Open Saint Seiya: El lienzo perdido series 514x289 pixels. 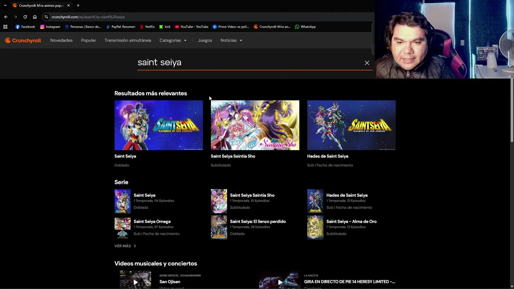point(255,227)
